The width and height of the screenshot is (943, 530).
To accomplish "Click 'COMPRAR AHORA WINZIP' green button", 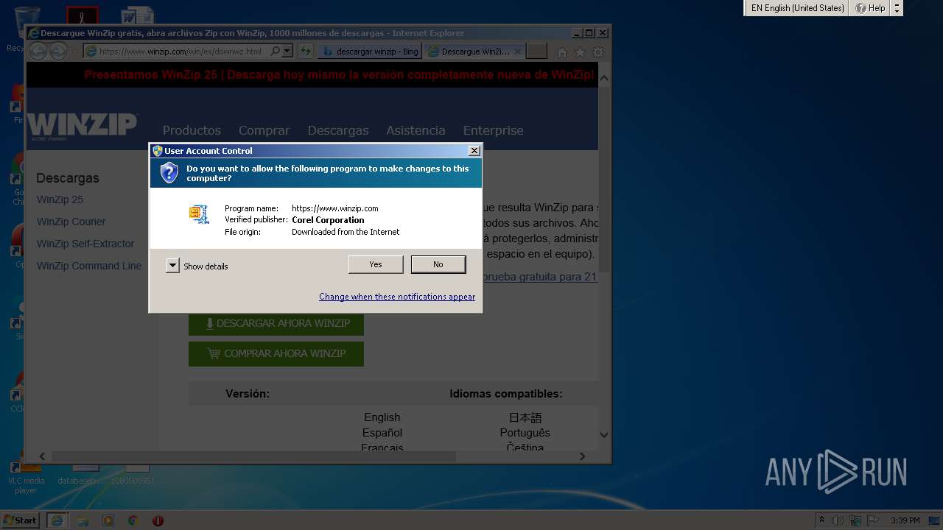I will (x=276, y=353).
